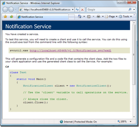Open Favorites Center star icon
The height and width of the screenshot is (127, 139).
[x=5, y=16]
